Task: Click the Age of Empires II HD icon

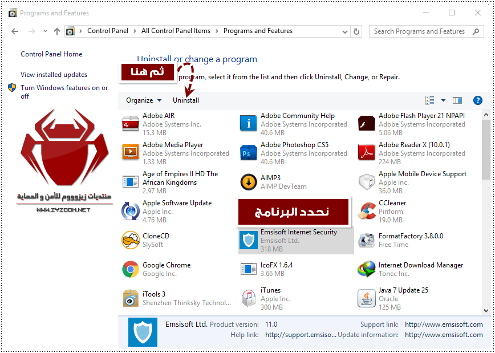Action: tap(131, 181)
